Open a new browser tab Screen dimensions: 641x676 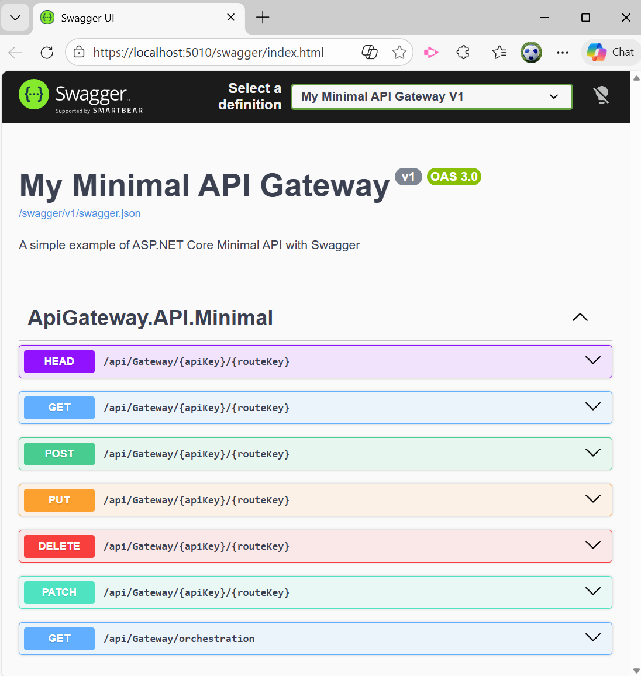pos(263,17)
